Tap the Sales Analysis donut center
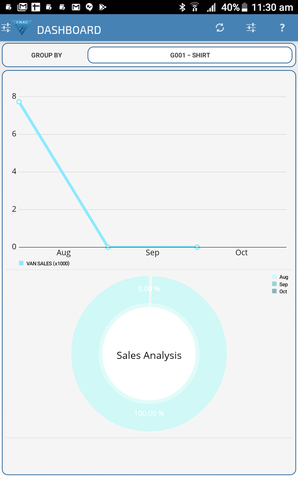The height and width of the screenshot is (477, 298). tap(149, 355)
